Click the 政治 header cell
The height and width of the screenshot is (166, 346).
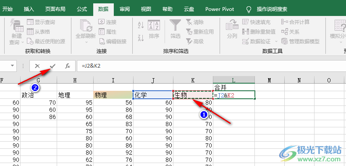click(x=39, y=95)
